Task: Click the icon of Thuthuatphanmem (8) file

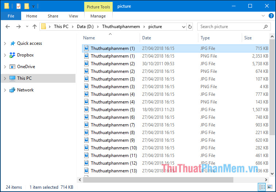Action: 86,132
